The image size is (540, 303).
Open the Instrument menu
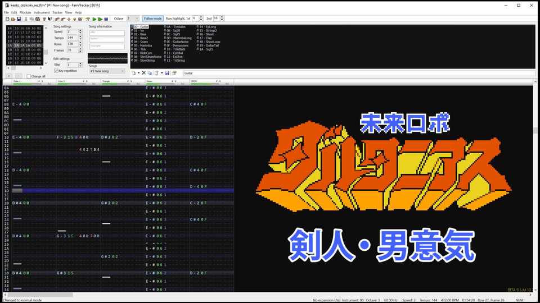click(x=42, y=12)
